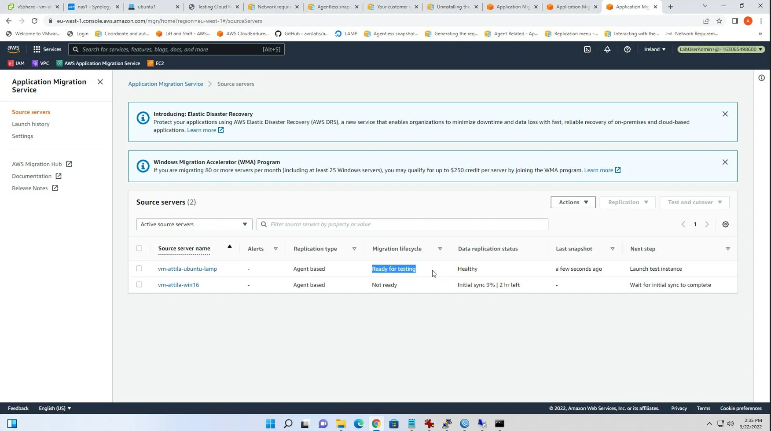Screen dimensions: 771x431
Task: Open AWS Application Migration Service shortcut
Action: click(x=98, y=63)
